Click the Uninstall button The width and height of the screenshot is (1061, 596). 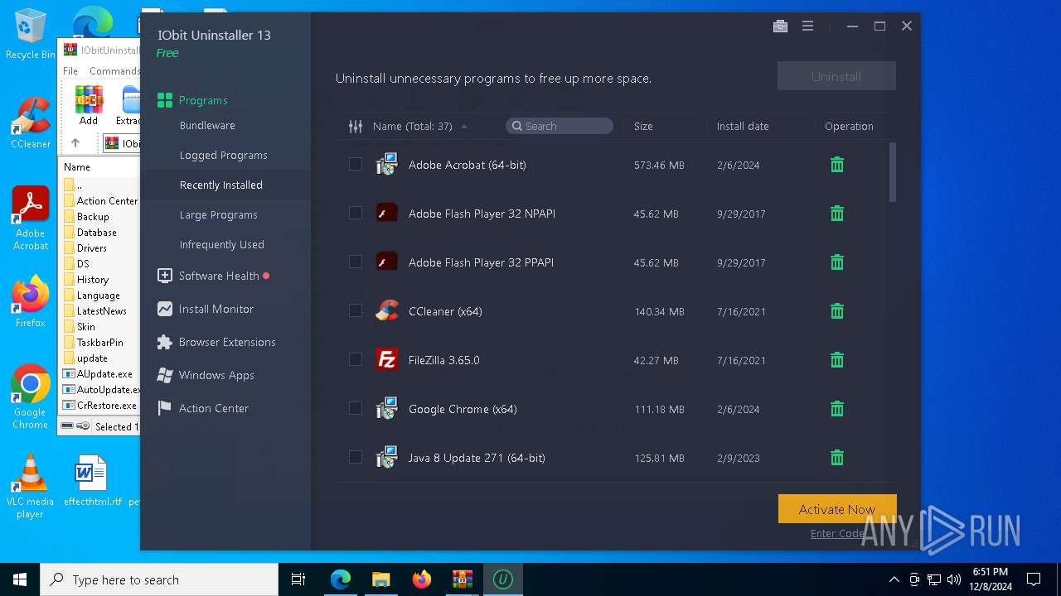click(x=836, y=76)
